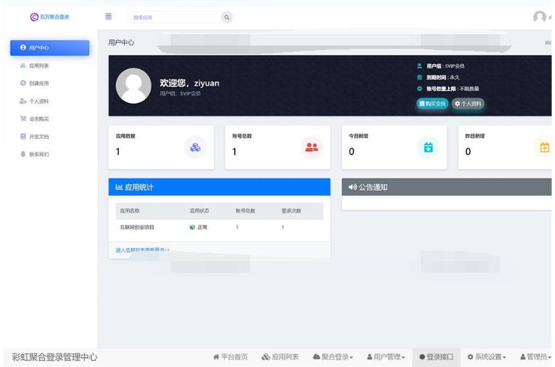The height and width of the screenshot is (367, 555).
Task: Click the 彩虹聚合登录管理中心 brand title
Action: tap(55, 357)
